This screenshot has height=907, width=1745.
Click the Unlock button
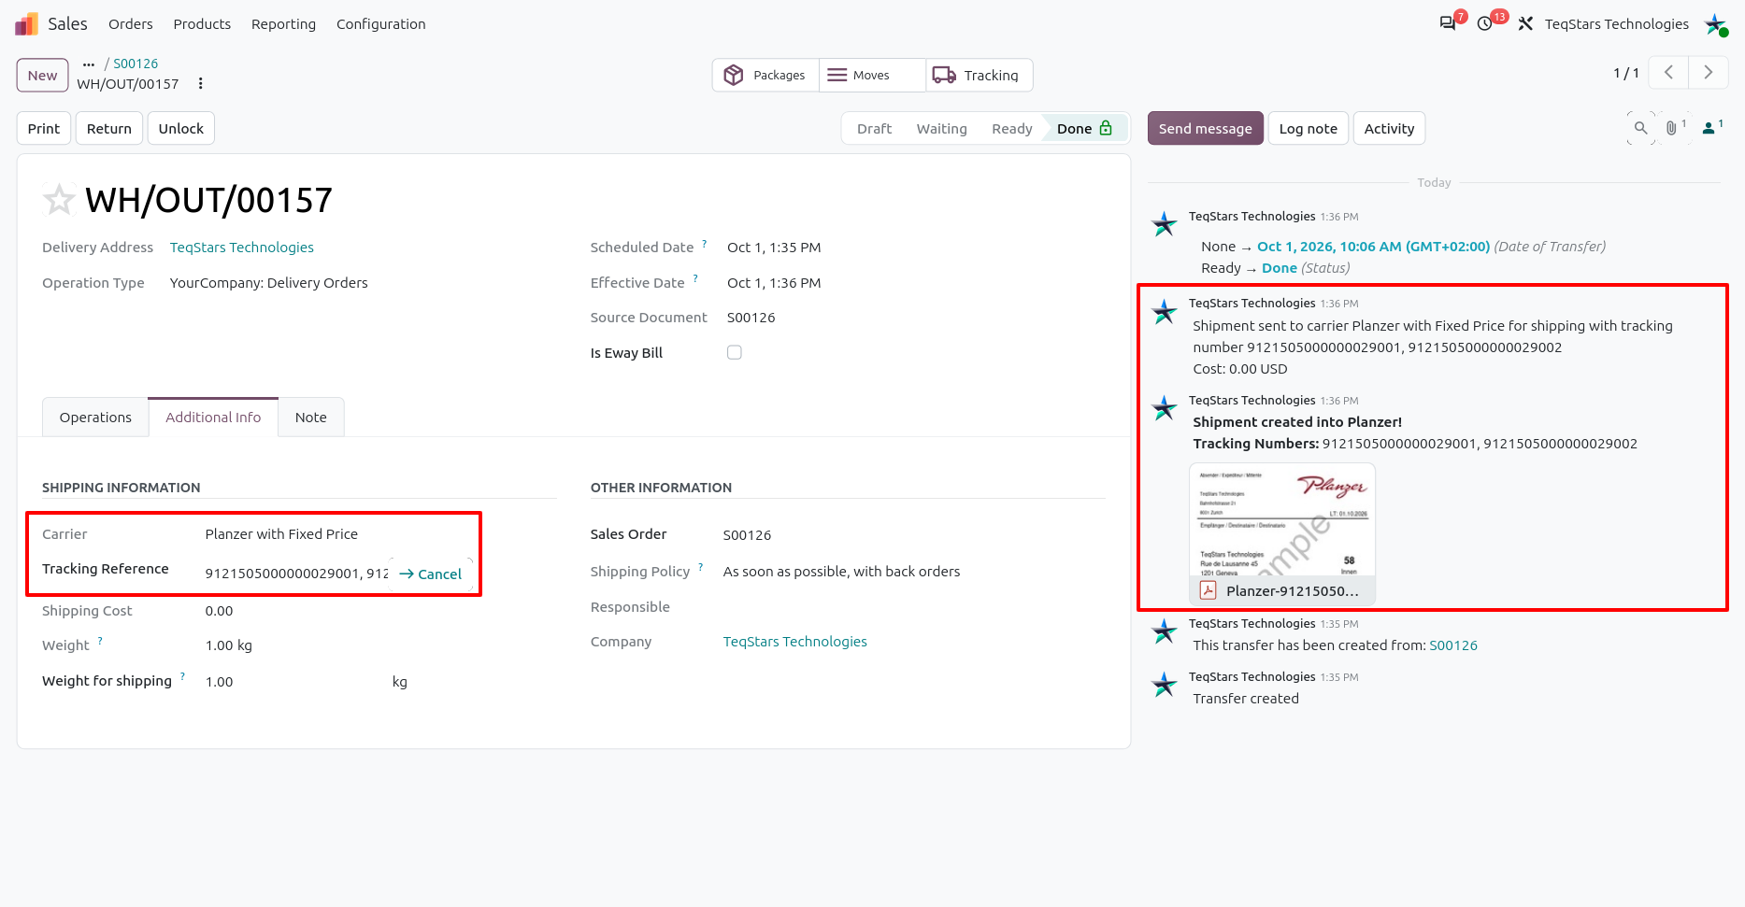click(x=181, y=129)
